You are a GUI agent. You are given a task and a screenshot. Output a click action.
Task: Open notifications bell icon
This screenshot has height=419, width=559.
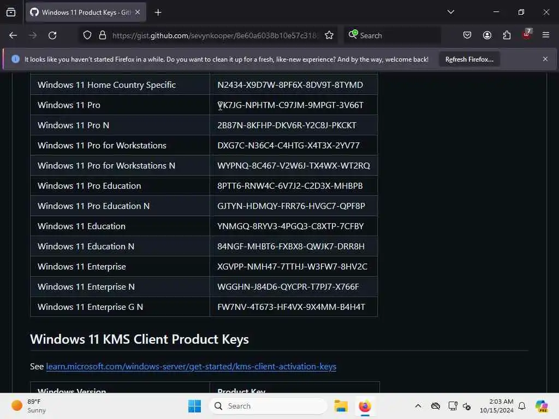[x=522, y=406]
